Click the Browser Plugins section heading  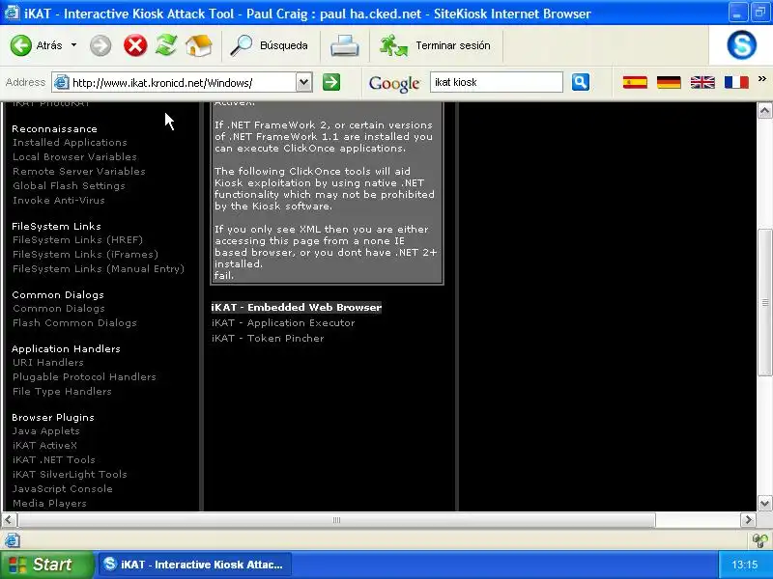pos(53,417)
